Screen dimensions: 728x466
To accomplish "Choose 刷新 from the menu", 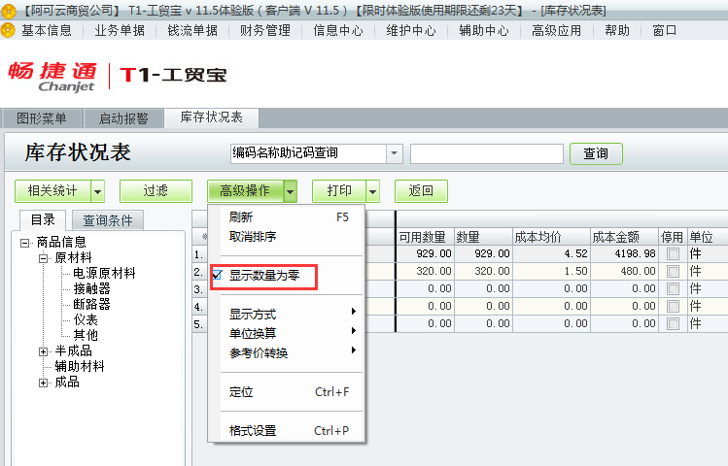I will 287,217.
